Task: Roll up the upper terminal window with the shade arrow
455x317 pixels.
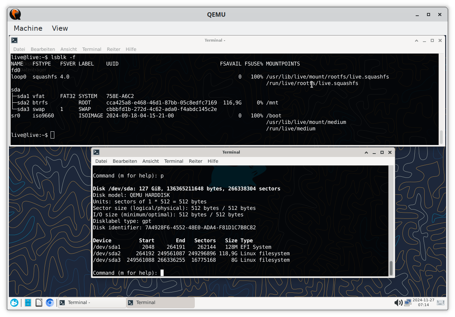Action: [416, 41]
